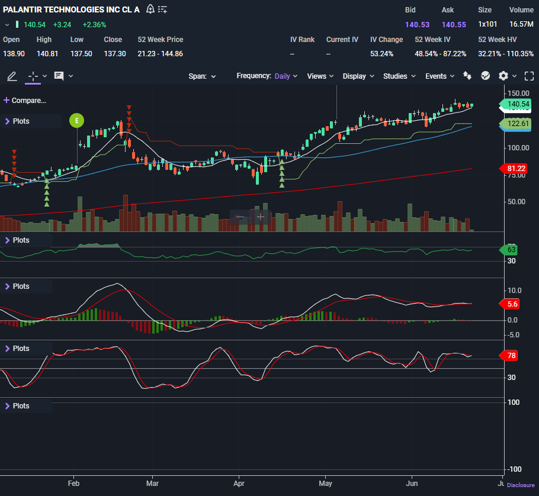Click the 52 Week HV range value

[x=506, y=54]
